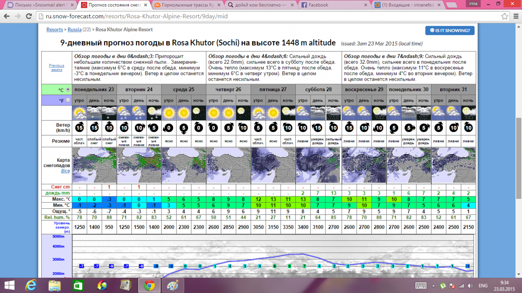Viewport: 522px width, 293px height.
Task: Open File Explorer from the taskbar
Action: (54, 285)
